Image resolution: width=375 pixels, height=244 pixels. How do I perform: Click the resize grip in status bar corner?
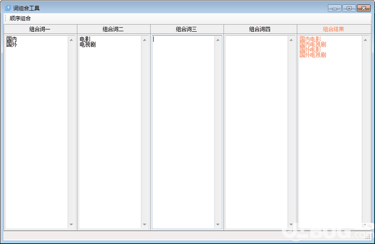(368, 237)
